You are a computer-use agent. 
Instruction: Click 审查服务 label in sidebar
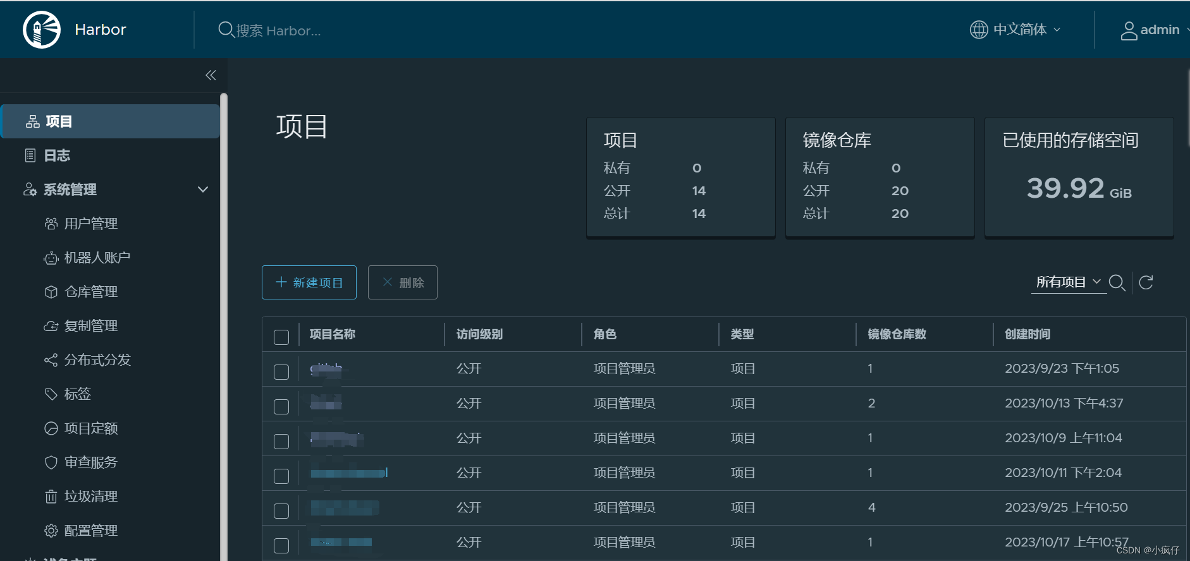tap(91, 462)
